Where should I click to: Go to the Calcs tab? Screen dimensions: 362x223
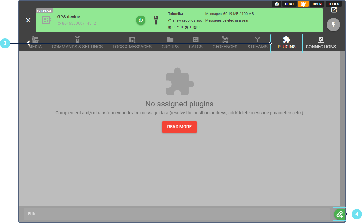coord(196,43)
